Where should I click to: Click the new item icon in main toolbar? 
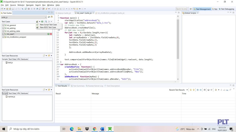click(2, 9)
